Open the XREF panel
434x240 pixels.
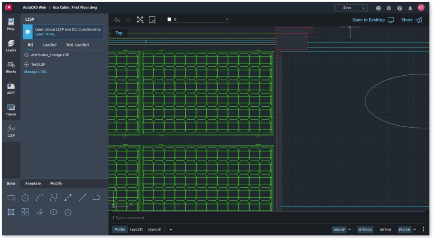(11, 88)
